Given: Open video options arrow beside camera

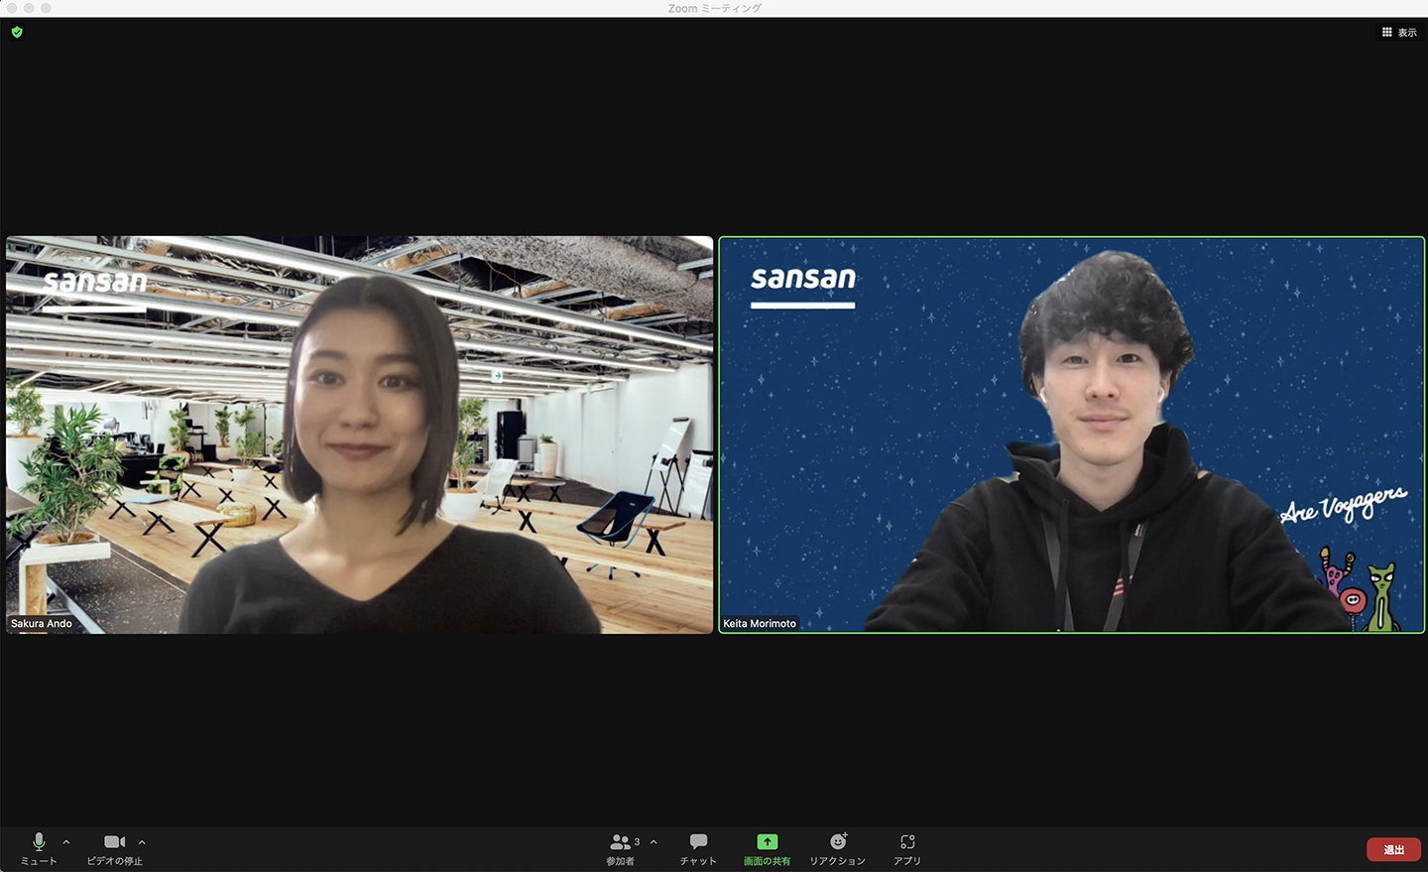Looking at the screenshot, I should pyautogui.click(x=142, y=842).
